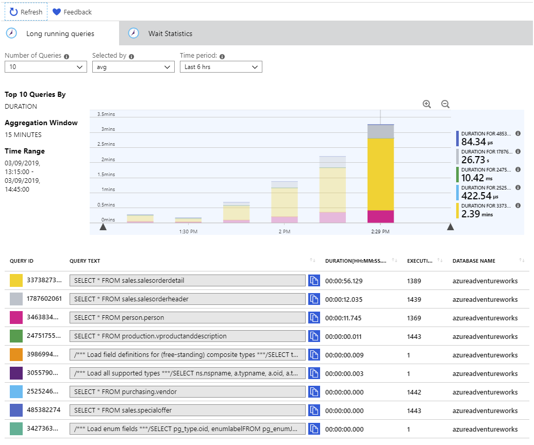The width and height of the screenshot is (534, 445).
Task: Click info icon for 422.54 µs duration legend
Action: point(518,187)
